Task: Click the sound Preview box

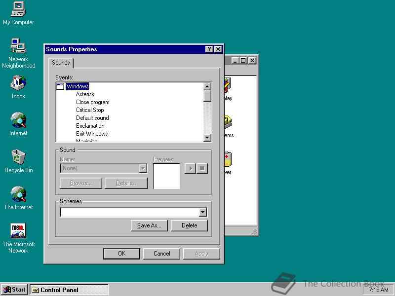Action: coord(166,176)
